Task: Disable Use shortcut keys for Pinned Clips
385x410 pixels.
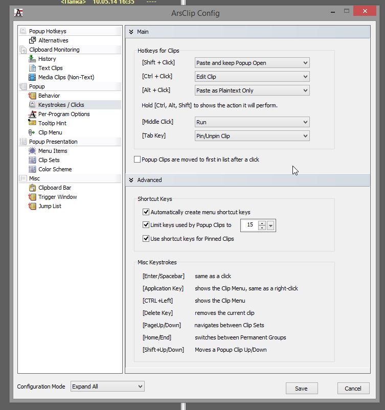Action: (x=146, y=238)
